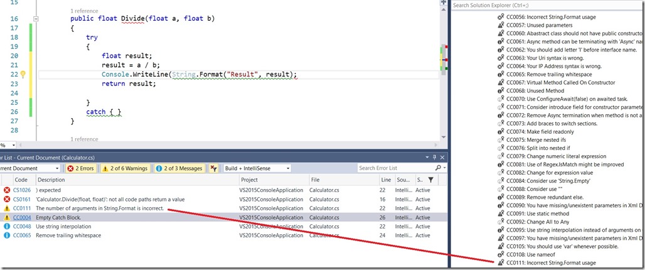
Task: Click the 1 reference link above Divide method
Action: [x=84, y=11]
